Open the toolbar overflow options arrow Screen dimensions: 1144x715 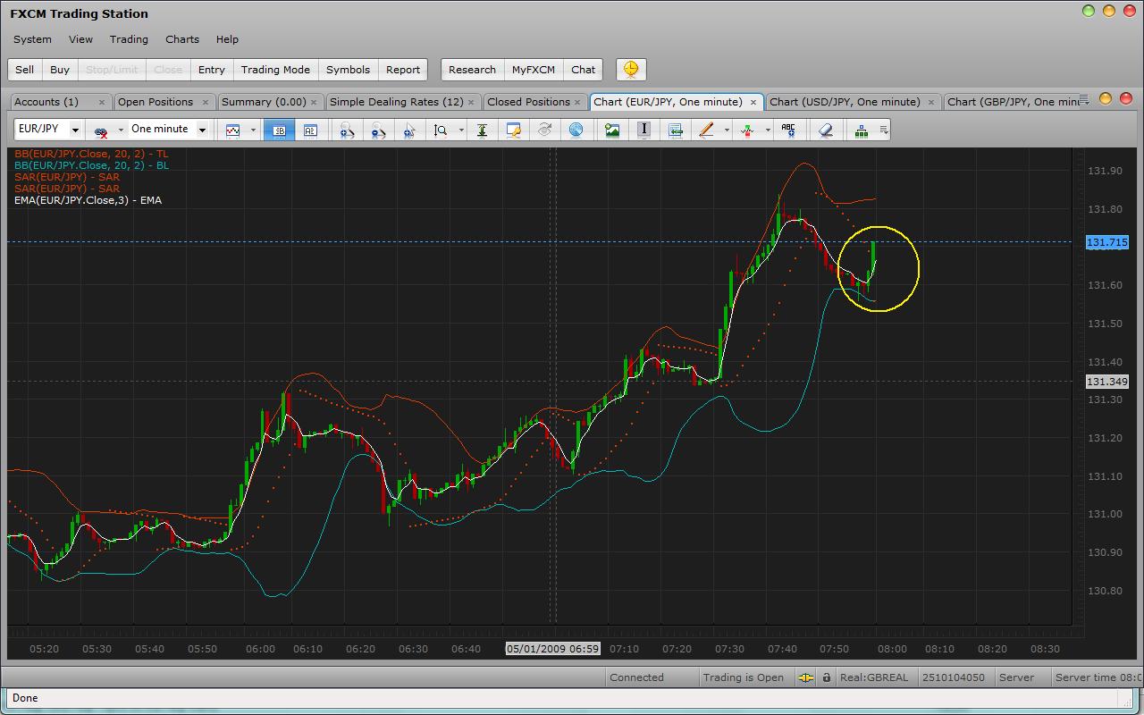[x=884, y=130]
